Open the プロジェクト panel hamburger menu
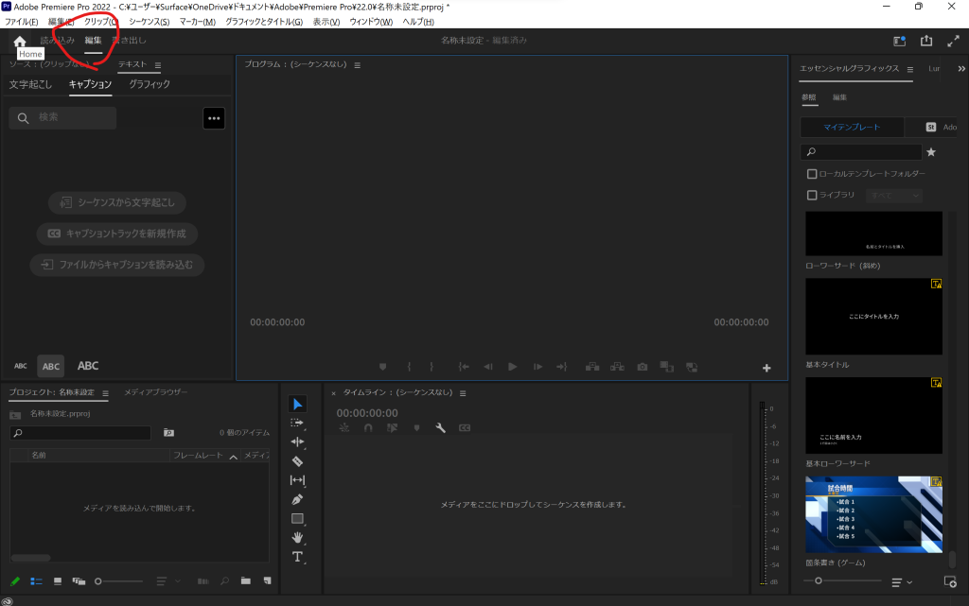This screenshot has width=969, height=606. (x=105, y=393)
